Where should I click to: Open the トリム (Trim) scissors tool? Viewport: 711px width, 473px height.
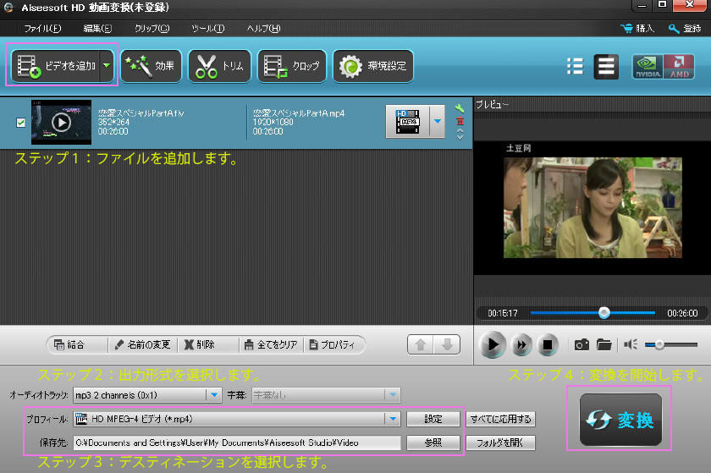pos(219,66)
